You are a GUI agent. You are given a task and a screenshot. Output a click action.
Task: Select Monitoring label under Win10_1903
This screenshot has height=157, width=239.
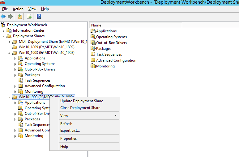[x=34, y=91]
